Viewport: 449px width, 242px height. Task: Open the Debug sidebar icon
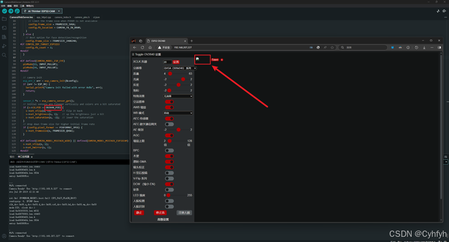(4, 46)
